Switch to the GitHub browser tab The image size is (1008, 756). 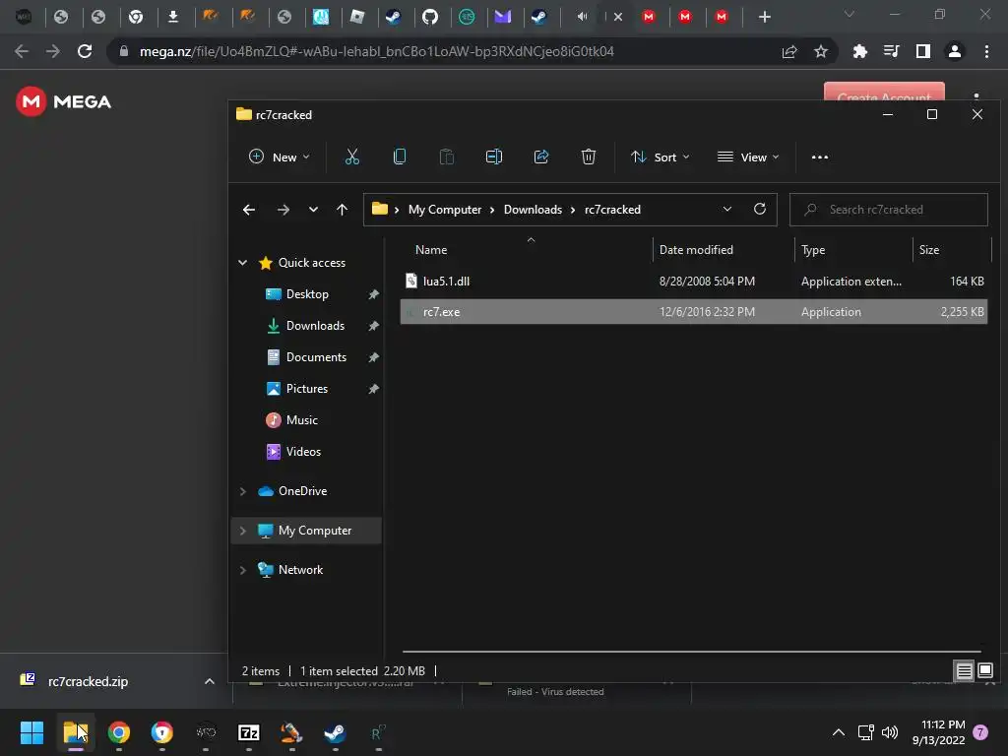click(x=430, y=17)
